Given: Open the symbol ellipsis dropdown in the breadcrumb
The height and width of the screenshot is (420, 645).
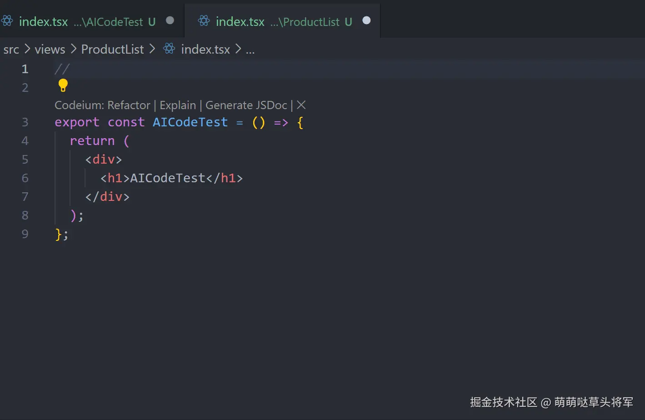Looking at the screenshot, I should click(250, 50).
